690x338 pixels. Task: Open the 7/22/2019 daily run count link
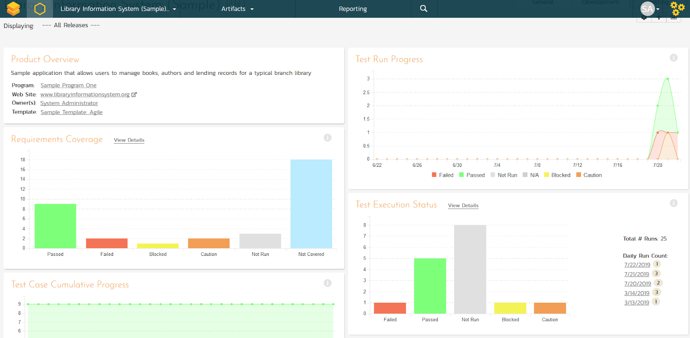click(637, 265)
